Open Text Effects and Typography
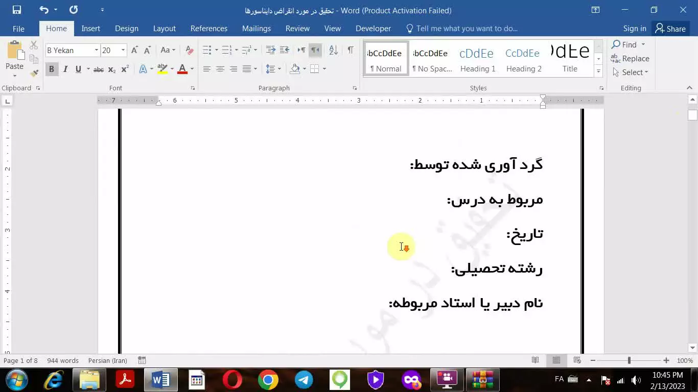This screenshot has width=698, height=392. (x=143, y=69)
